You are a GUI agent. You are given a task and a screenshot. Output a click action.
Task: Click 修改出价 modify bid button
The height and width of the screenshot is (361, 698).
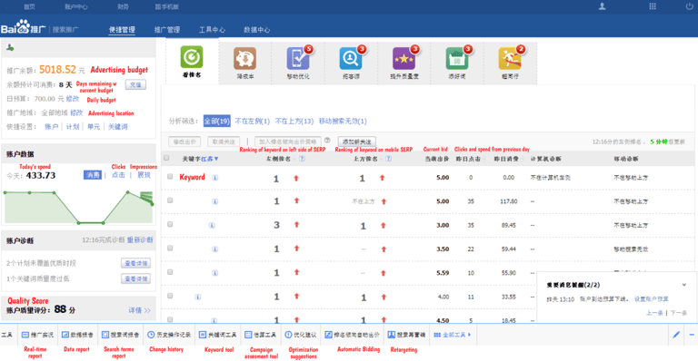pyautogui.click(x=184, y=141)
